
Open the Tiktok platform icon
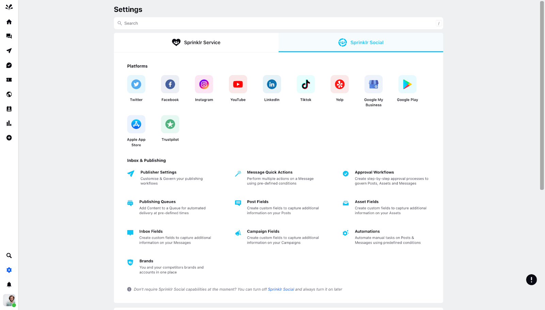pos(306,84)
